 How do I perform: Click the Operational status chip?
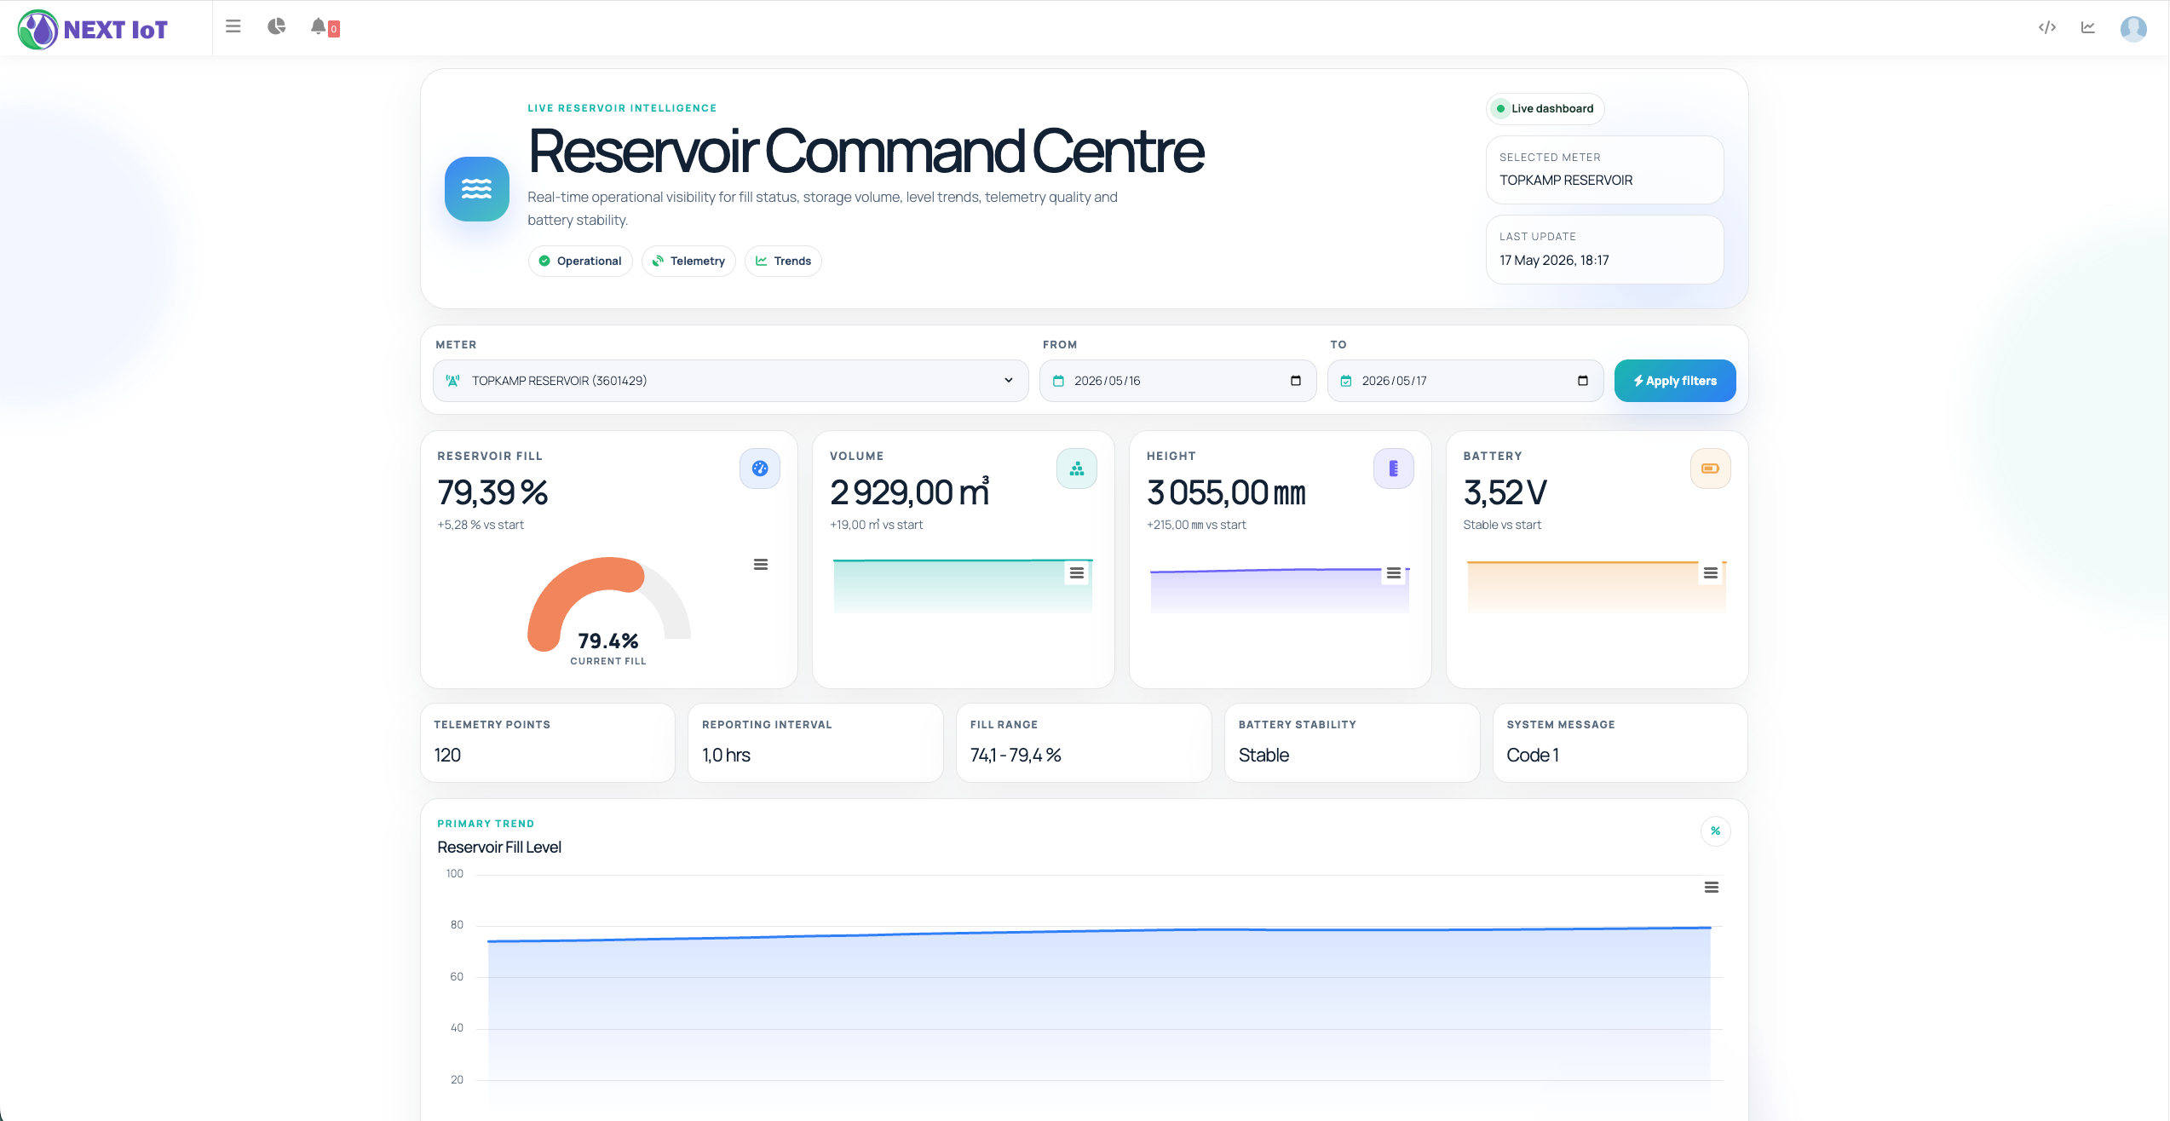click(580, 261)
